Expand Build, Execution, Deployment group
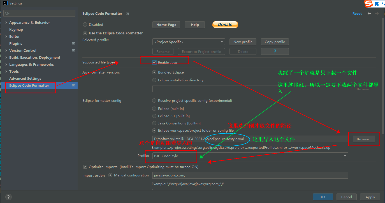385x203 pixels. (x=6, y=57)
